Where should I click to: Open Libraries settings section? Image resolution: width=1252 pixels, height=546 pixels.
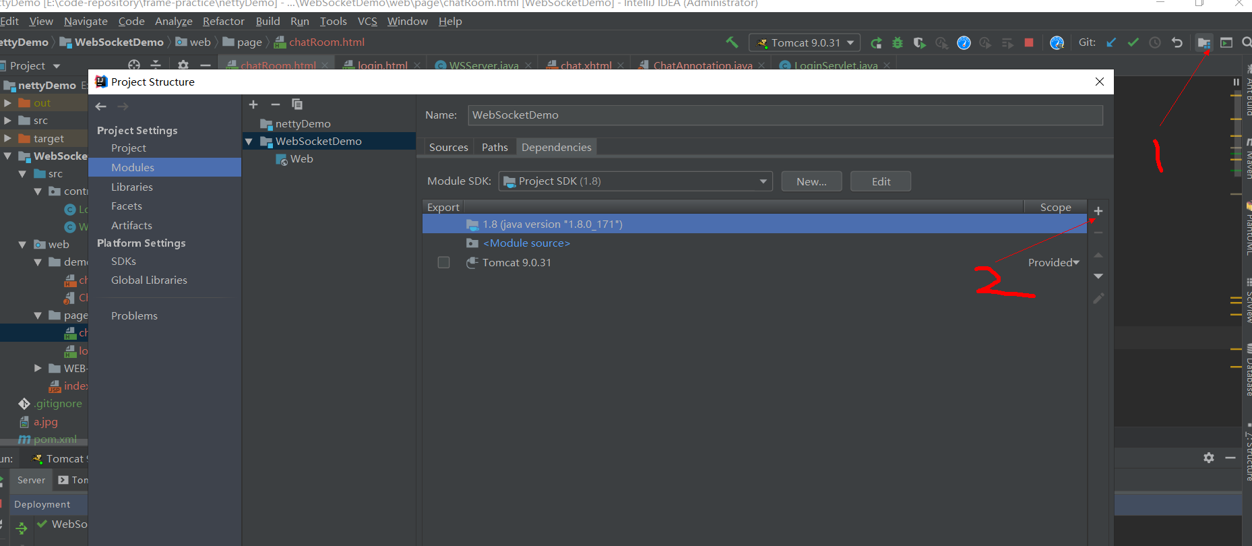tap(132, 187)
